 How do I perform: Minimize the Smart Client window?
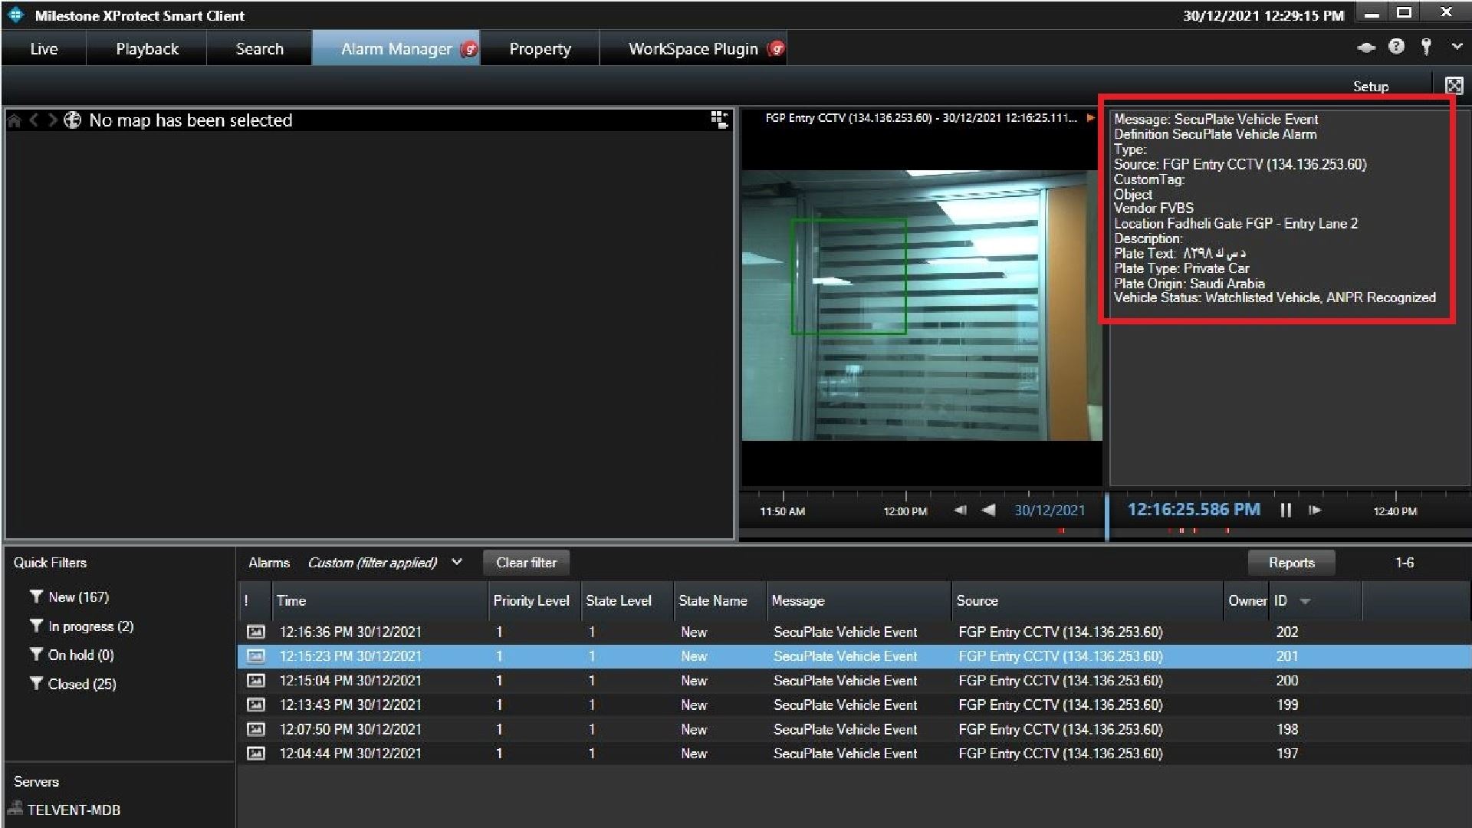(x=1372, y=14)
